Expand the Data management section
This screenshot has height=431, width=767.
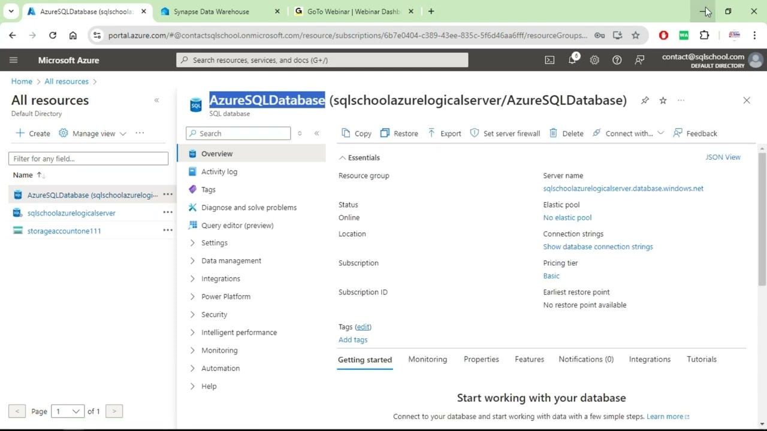point(231,261)
